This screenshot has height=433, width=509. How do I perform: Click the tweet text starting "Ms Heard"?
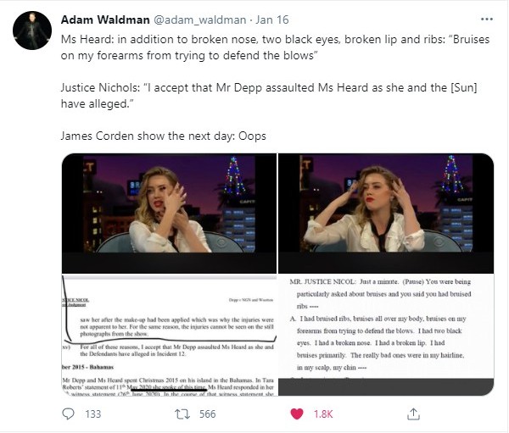275,47
